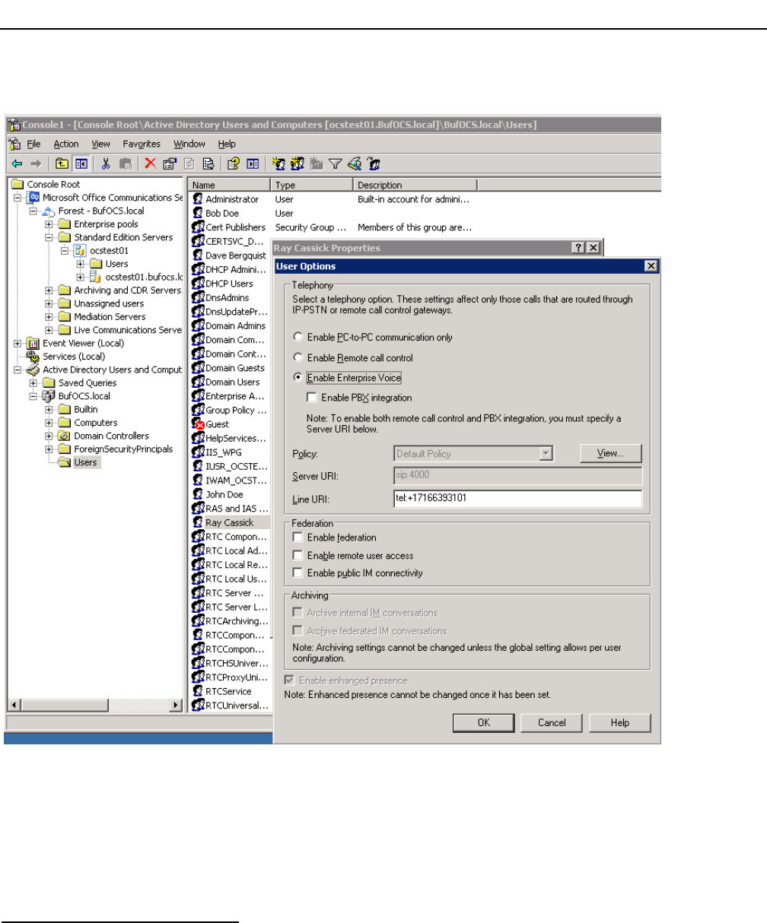This screenshot has width=767, height=923.
Task: Click the Server URI field
Action: click(518, 476)
